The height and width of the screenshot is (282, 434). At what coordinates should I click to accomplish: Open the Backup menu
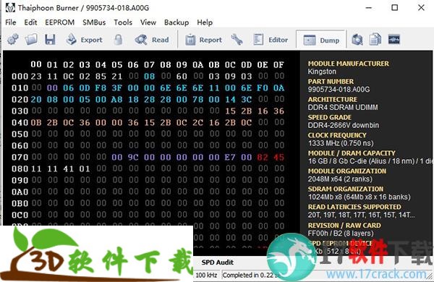tap(176, 22)
